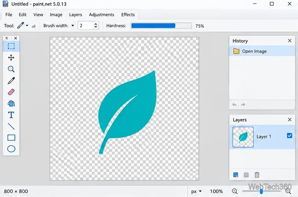Open the View menu
The height and width of the screenshot is (197, 298).
(x=38, y=14)
